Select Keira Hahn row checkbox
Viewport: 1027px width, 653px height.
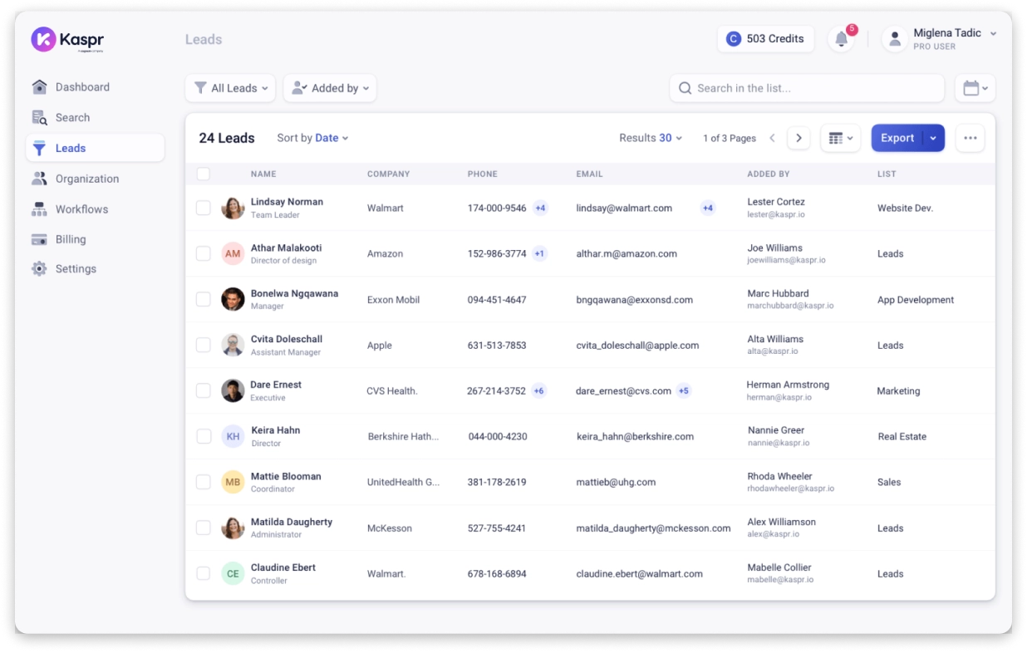click(204, 436)
